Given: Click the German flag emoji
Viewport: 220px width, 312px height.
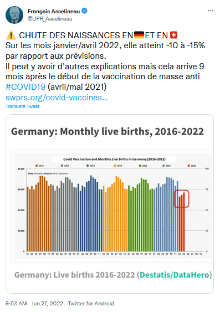Looking at the screenshot, I should (139, 35).
